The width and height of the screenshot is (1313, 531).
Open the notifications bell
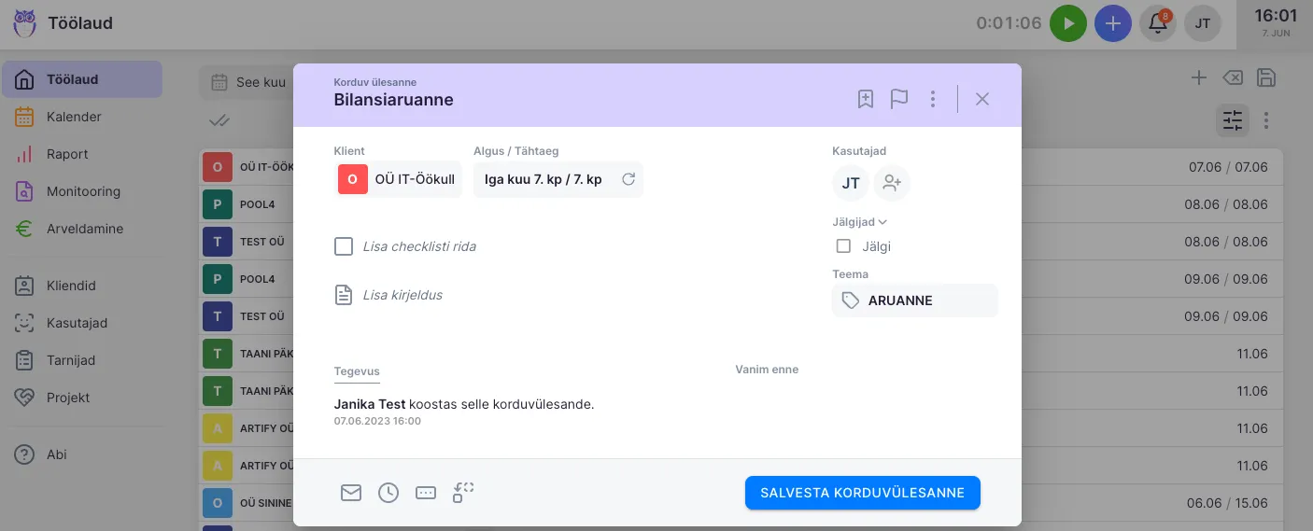(1158, 23)
